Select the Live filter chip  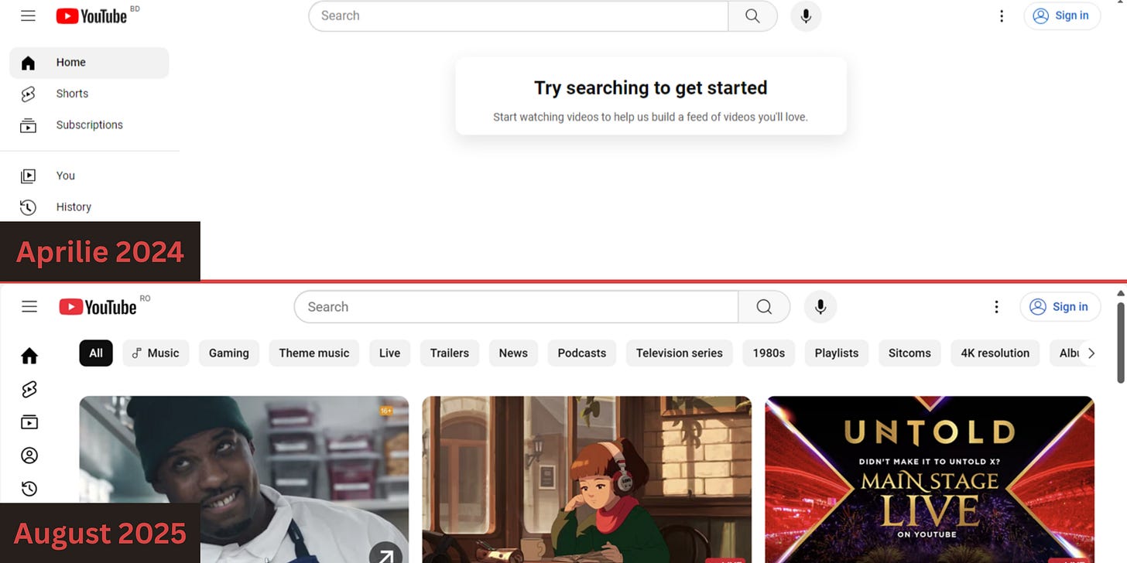coord(390,353)
